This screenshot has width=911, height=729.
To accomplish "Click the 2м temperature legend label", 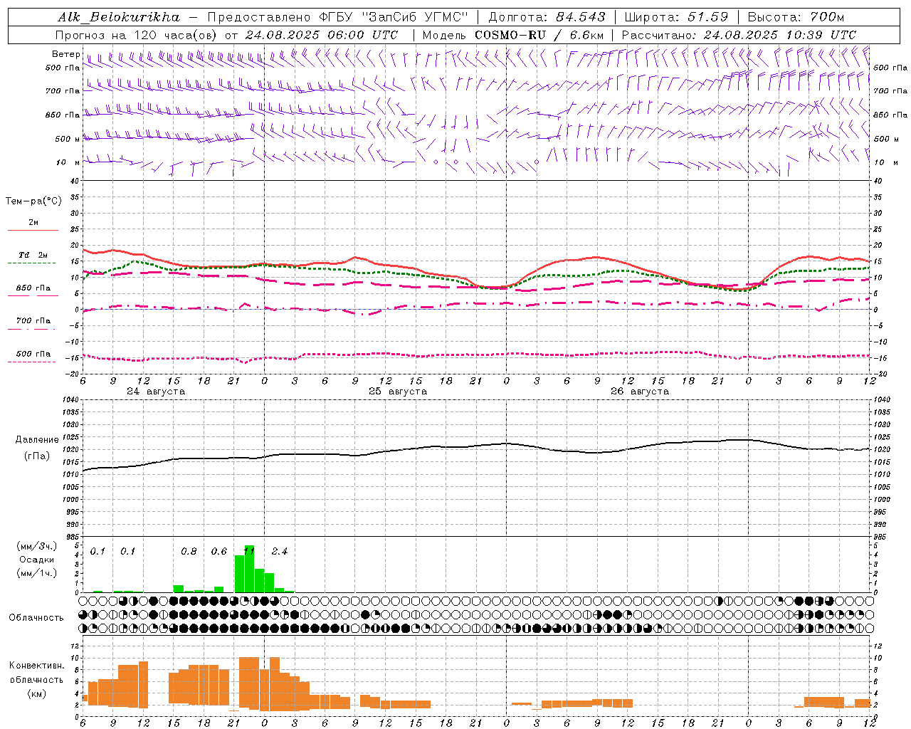I will tap(33, 222).
